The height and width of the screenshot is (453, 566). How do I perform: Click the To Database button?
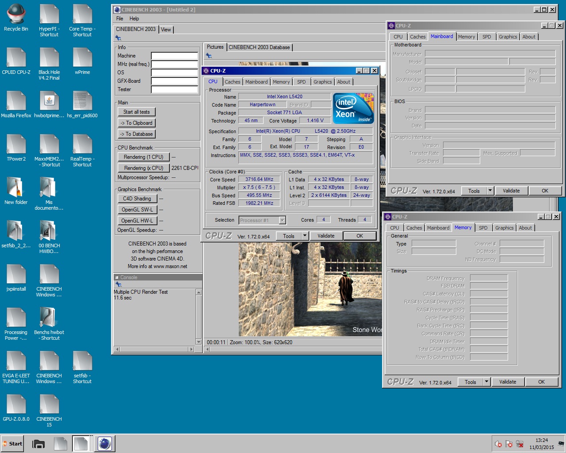(x=137, y=134)
